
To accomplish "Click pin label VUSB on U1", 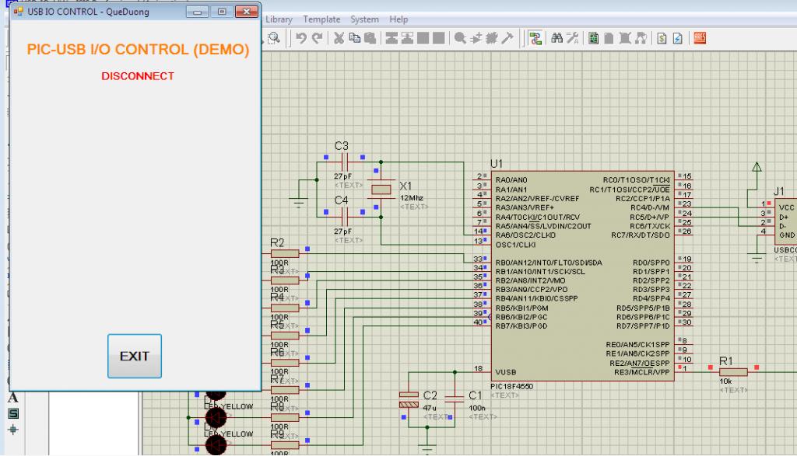I will coord(506,372).
